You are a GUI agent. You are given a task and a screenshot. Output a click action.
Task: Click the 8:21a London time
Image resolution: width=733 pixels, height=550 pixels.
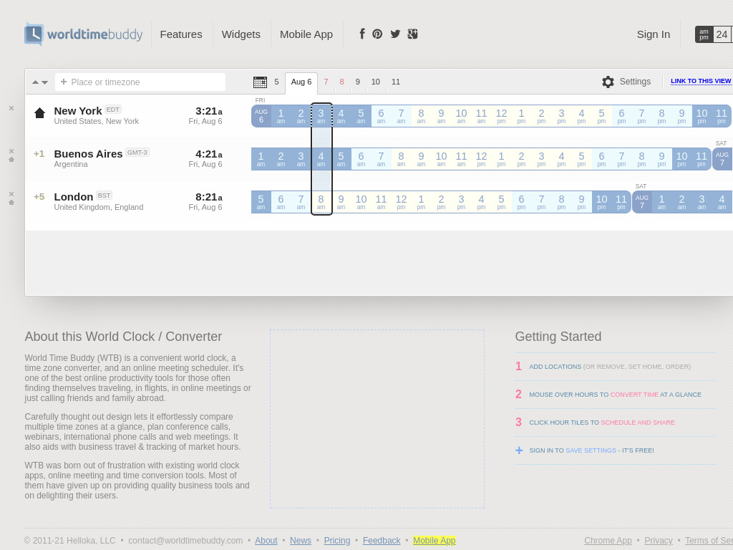[209, 198]
